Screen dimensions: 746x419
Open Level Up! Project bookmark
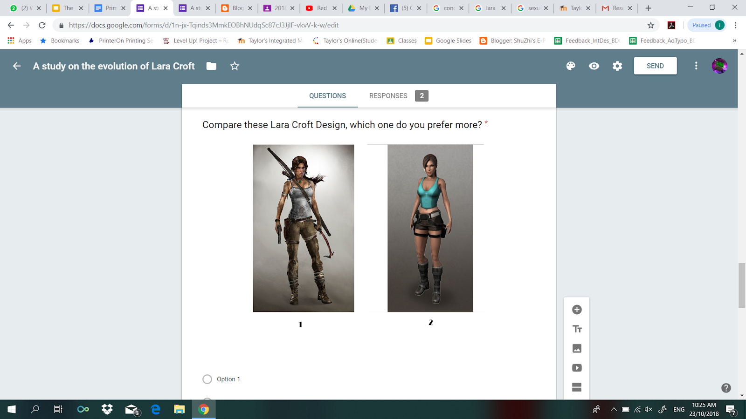[196, 41]
